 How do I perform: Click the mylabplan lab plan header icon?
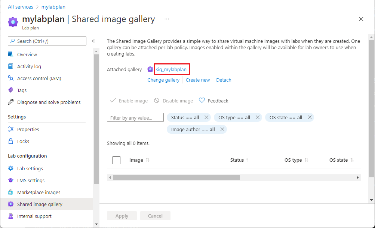coord(13,22)
